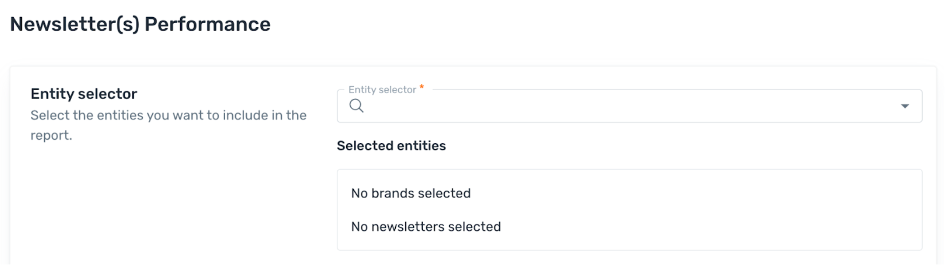The width and height of the screenshot is (952, 270).
Task: Click the No brands selected text
Action: tap(411, 193)
